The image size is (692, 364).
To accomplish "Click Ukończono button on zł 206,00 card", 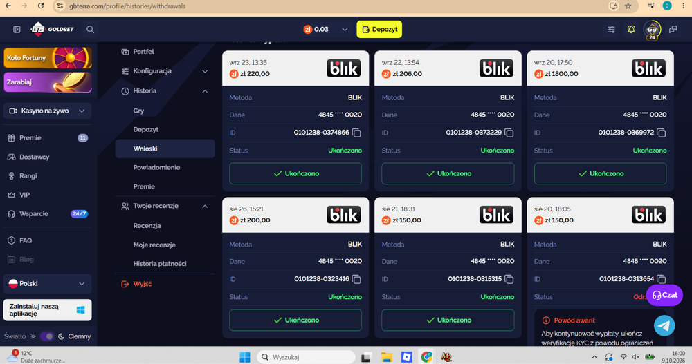I will tap(448, 173).
